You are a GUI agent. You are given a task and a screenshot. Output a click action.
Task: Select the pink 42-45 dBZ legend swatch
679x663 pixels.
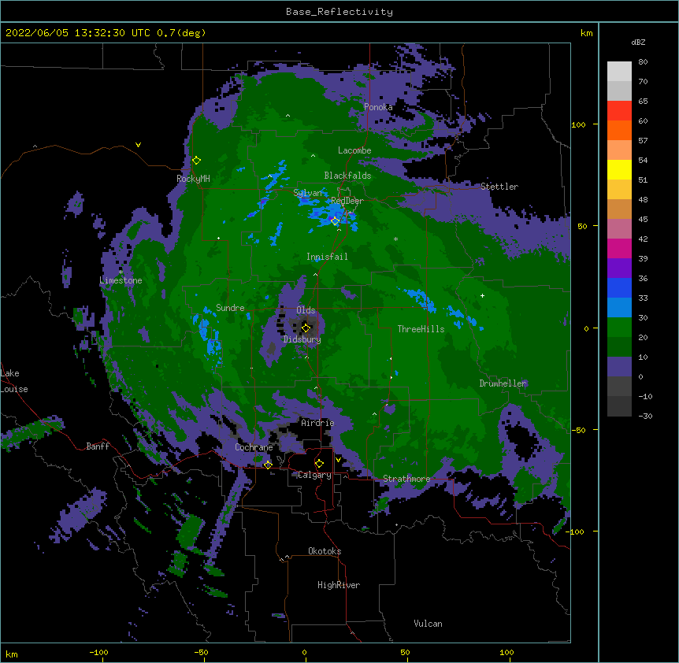(x=619, y=229)
